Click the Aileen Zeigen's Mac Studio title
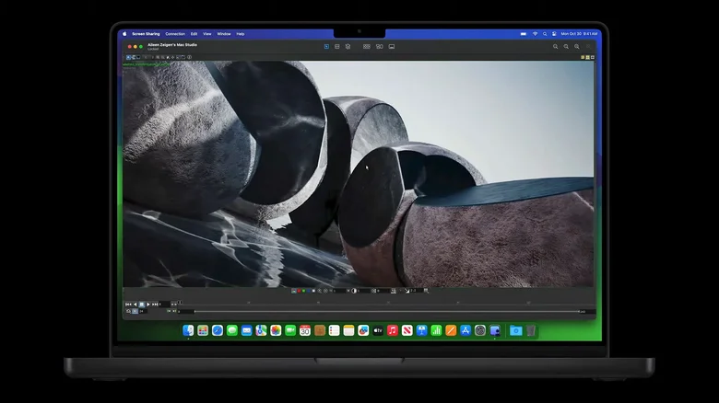 (172, 45)
